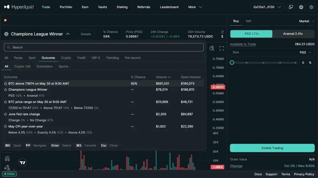Expand the More menu dropdown
The height and width of the screenshot is (178, 318).
click(x=195, y=7)
